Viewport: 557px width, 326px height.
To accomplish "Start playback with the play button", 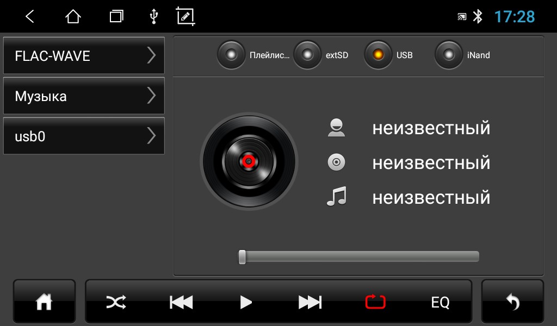I will 246,302.
